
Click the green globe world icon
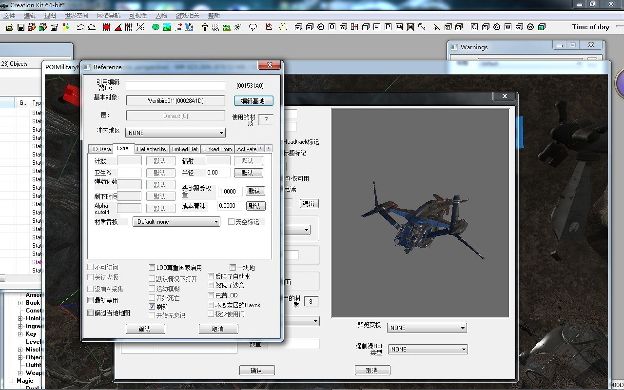coord(156,27)
